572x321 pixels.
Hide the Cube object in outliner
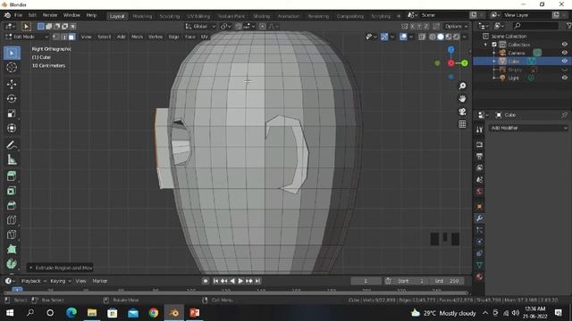pos(564,62)
